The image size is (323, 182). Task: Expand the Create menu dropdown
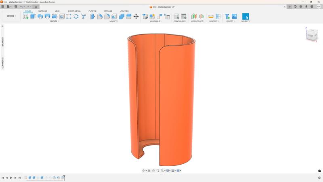pos(54,21)
